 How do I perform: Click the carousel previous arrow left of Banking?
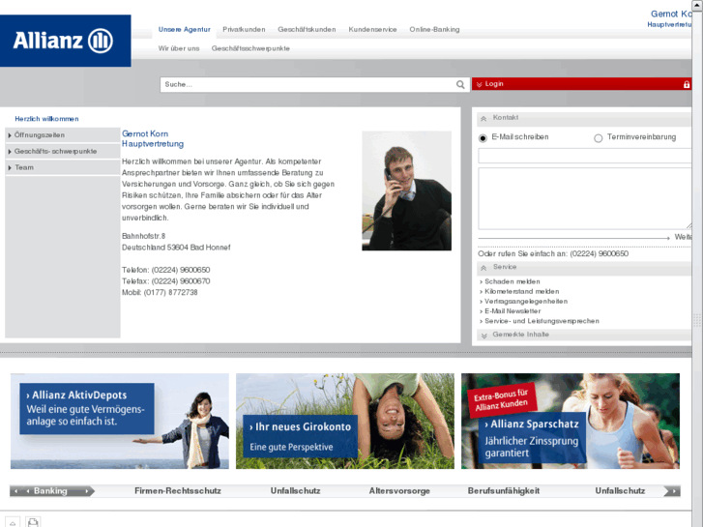point(16,491)
